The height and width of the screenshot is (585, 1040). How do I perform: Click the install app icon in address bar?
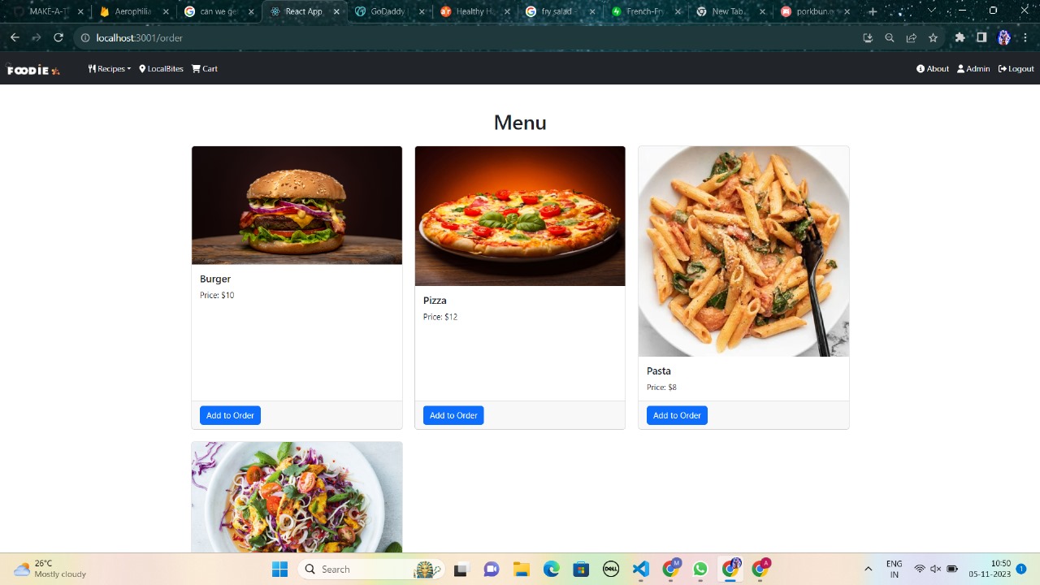(x=868, y=38)
